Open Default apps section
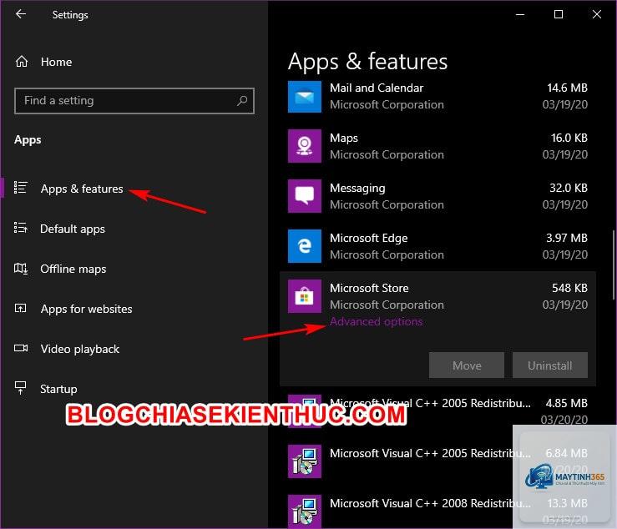 tap(73, 229)
